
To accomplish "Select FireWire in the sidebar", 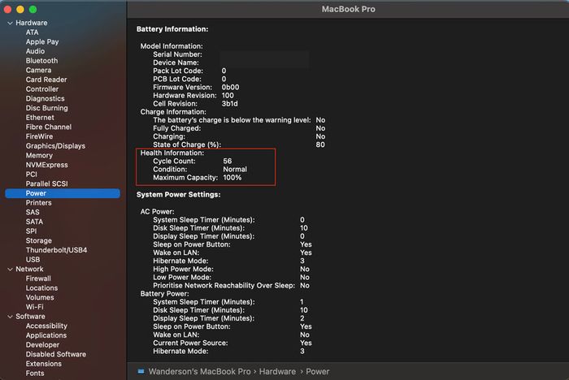I will (39, 136).
